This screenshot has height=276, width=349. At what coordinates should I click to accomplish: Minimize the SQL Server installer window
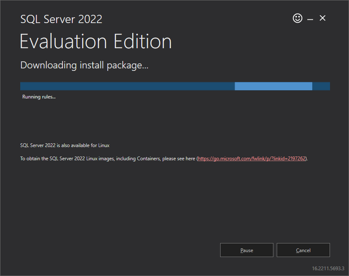click(x=310, y=18)
